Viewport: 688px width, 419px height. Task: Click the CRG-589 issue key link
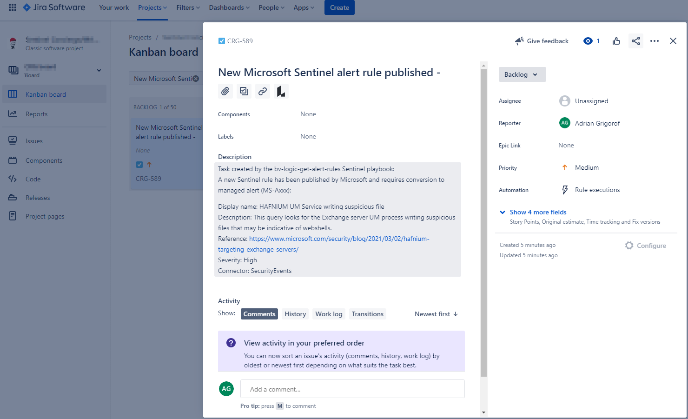240,41
